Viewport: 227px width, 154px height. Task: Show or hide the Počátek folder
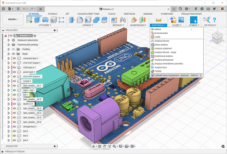(14, 49)
